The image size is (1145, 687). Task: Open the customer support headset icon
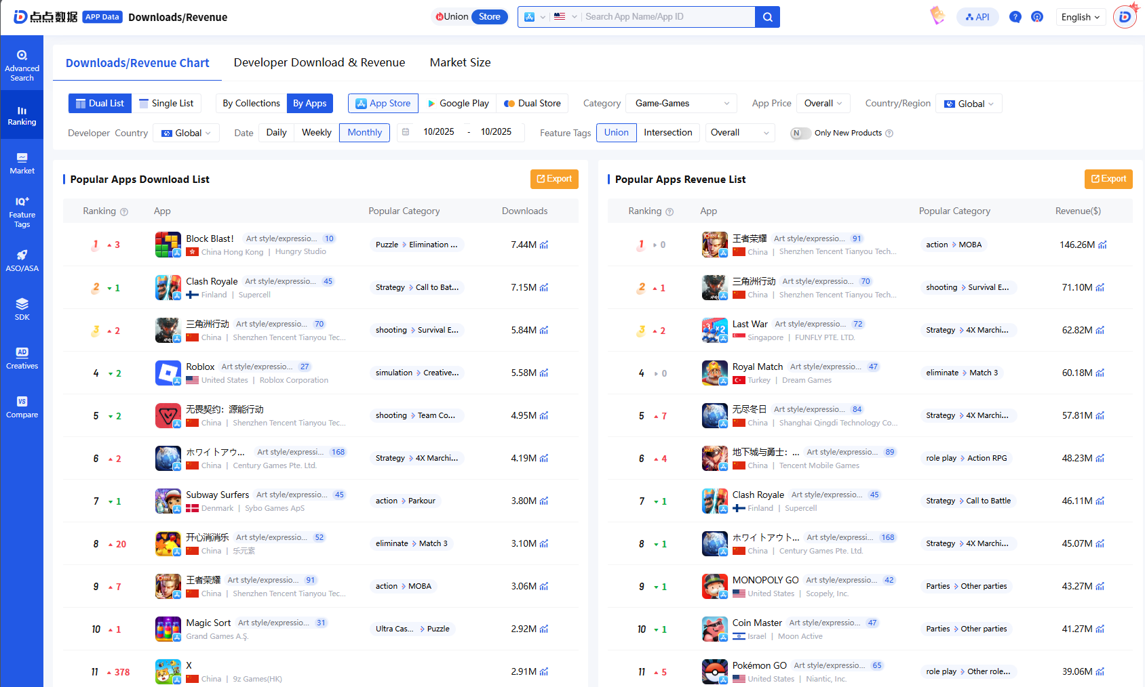[1037, 17]
